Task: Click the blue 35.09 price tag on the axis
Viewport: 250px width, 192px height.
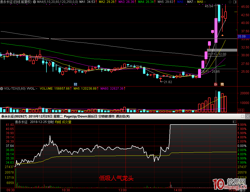Action: 243,36
